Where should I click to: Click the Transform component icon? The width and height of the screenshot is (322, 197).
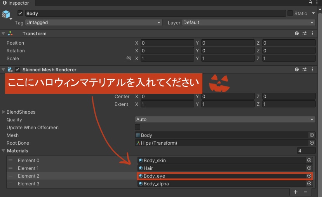pos(10,33)
